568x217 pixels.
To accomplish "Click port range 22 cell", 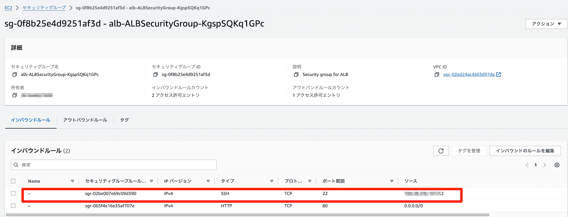I will pyautogui.click(x=325, y=193).
